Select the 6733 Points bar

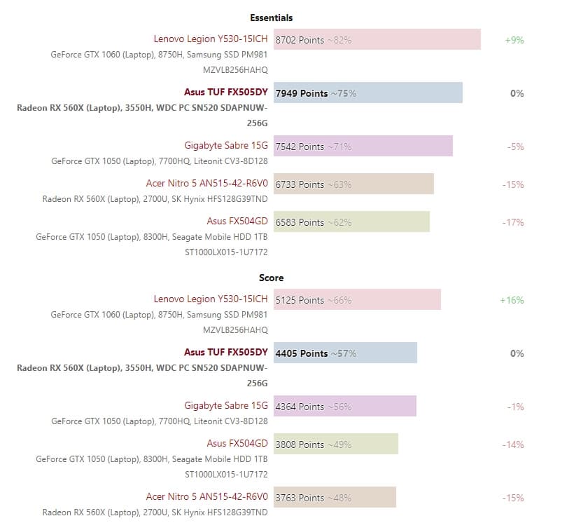click(353, 184)
